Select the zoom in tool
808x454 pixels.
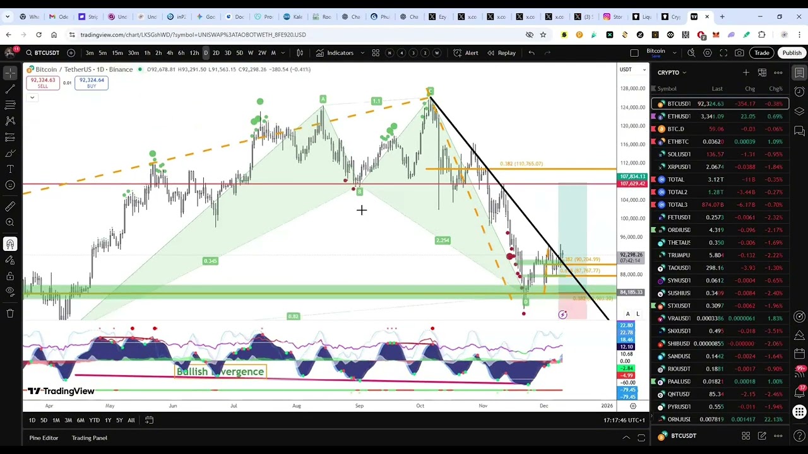point(10,222)
